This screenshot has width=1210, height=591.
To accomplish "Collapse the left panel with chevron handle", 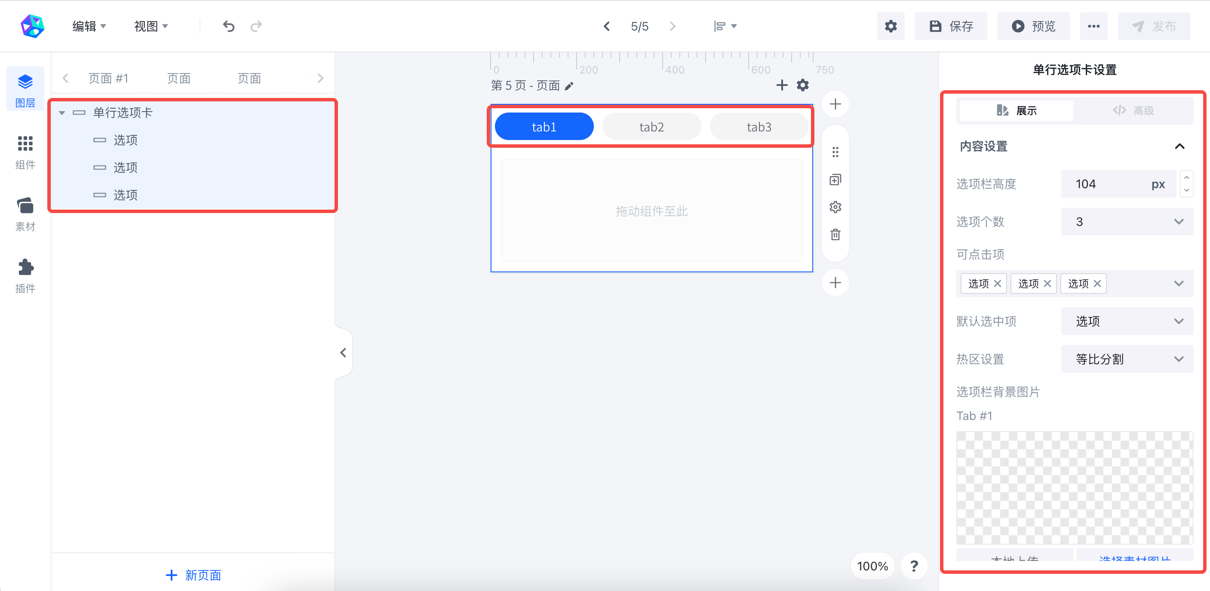I will [343, 353].
